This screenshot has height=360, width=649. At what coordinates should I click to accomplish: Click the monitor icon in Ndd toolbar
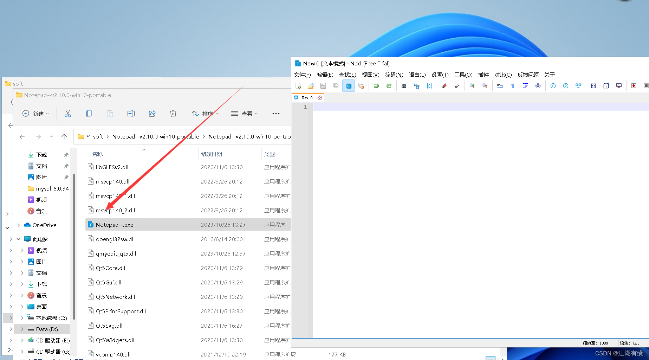click(x=619, y=86)
